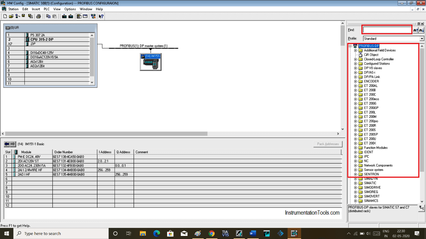Open TIA V15 from the taskbar
The width and height of the screenshot is (426, 239).
pyautogui.click(x=225, y=233)
